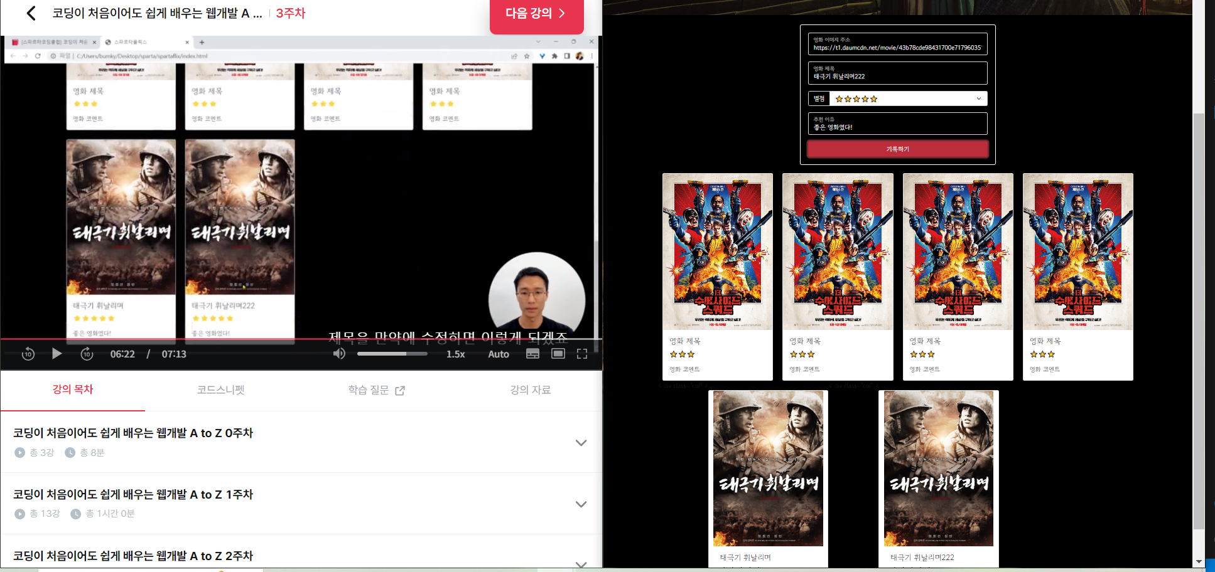Toggle video subtitles icon
Screen dimensions: 1215x572
(x=532, y=354)
